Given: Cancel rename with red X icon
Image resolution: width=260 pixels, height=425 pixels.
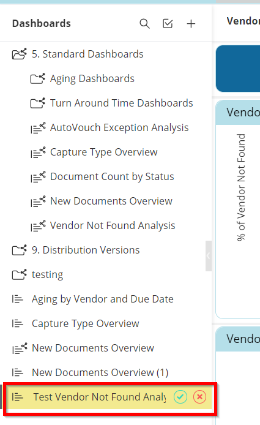Looking at the screenshot, I should [200, 397].
